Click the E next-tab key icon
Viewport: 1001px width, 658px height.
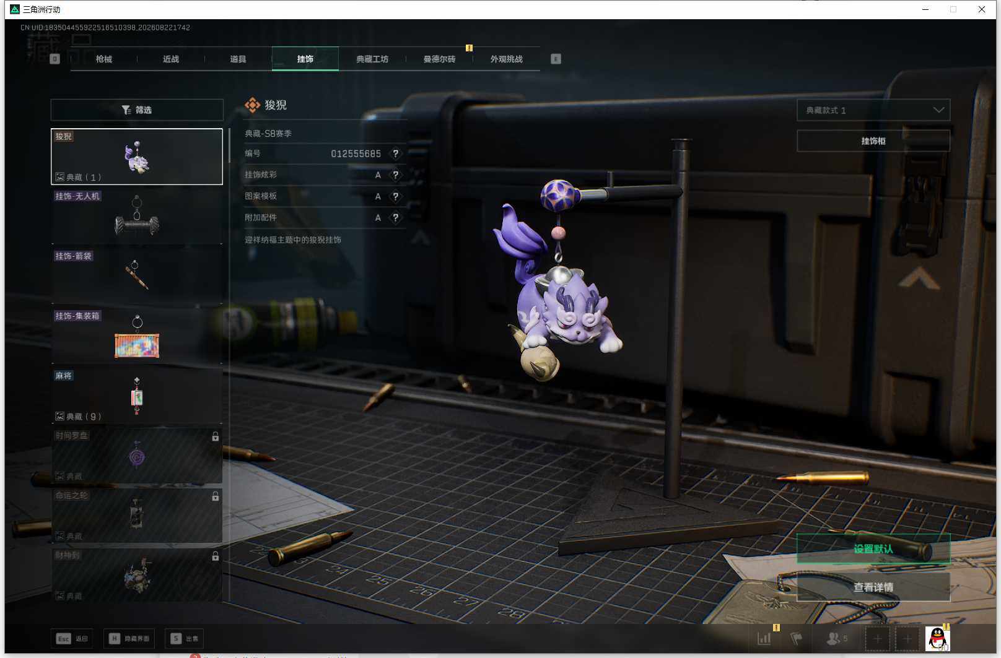[x=556, y=59]
